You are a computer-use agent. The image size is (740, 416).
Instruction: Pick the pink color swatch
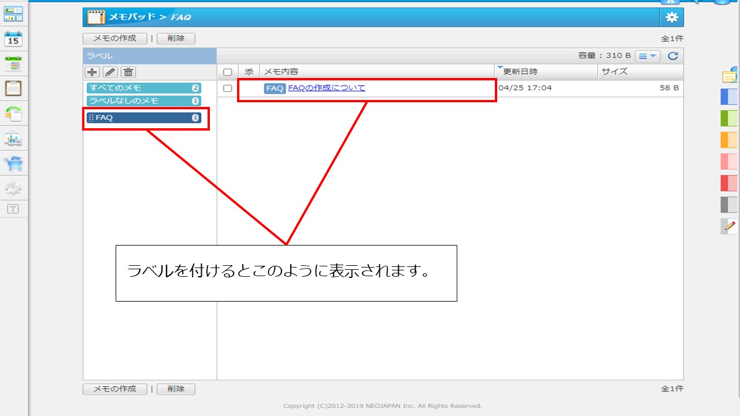730,161
